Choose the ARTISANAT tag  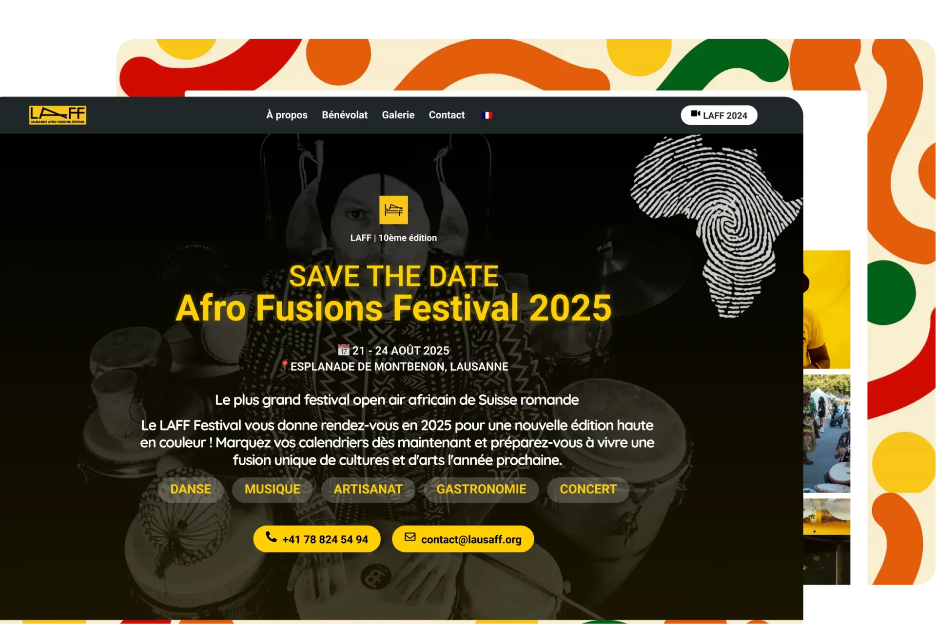(x=368, y=489)
